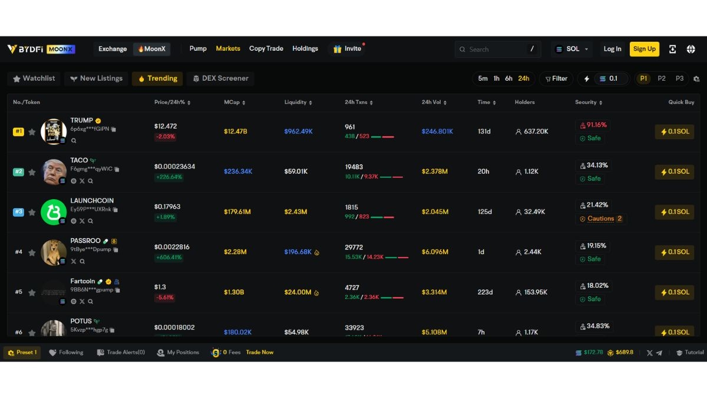Image resolution: width=707 pixels, height=398 pixels.
Task: Open the preset settings gear icon
Action: [x=696, y=79]
